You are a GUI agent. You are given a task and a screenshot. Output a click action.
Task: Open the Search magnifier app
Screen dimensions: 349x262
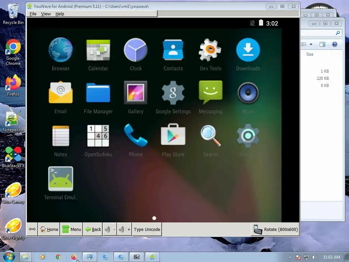pyautogui.click(x=211, y=136)
